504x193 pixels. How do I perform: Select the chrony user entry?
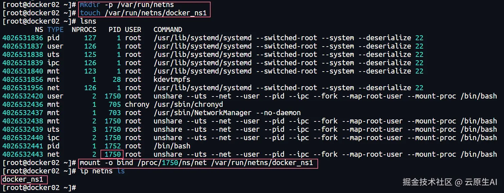(137, 104)
